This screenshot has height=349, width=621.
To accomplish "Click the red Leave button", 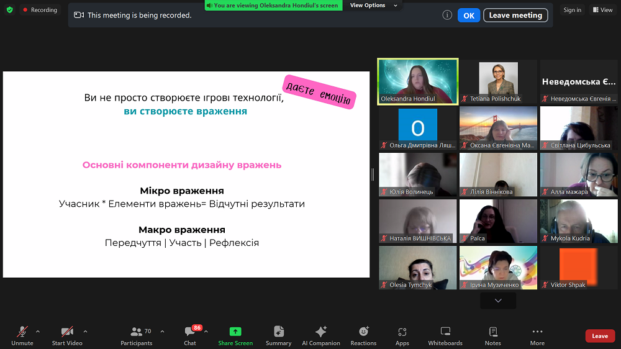I will pyautogui.click(x=600, y=336).
